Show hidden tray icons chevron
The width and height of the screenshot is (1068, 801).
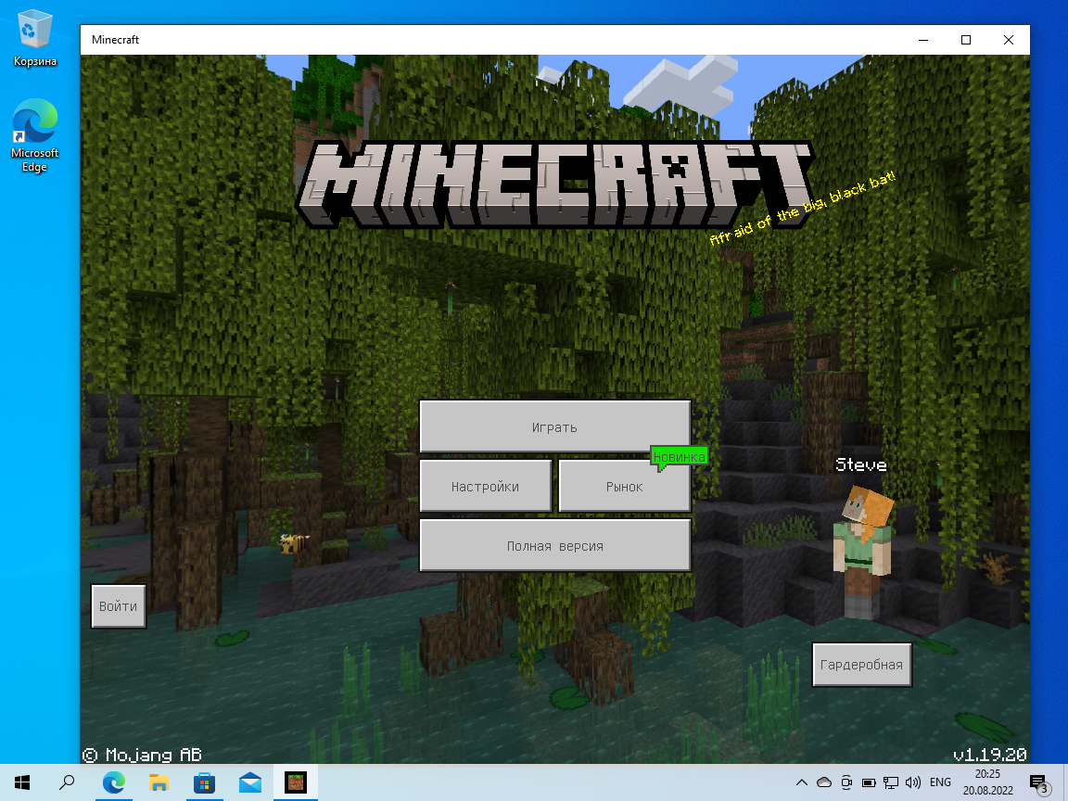(x=802, y=782)
